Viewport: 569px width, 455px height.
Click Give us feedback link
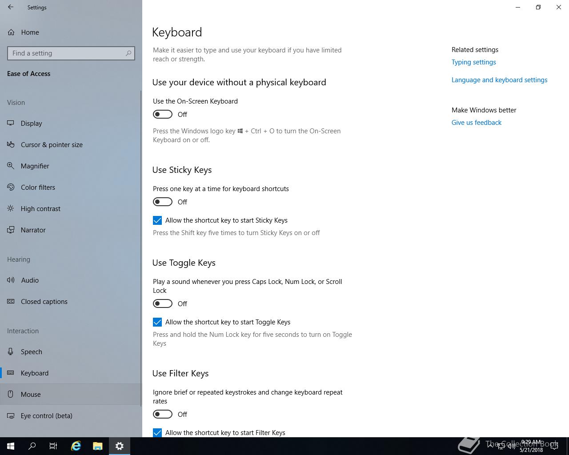pos(477,123)
